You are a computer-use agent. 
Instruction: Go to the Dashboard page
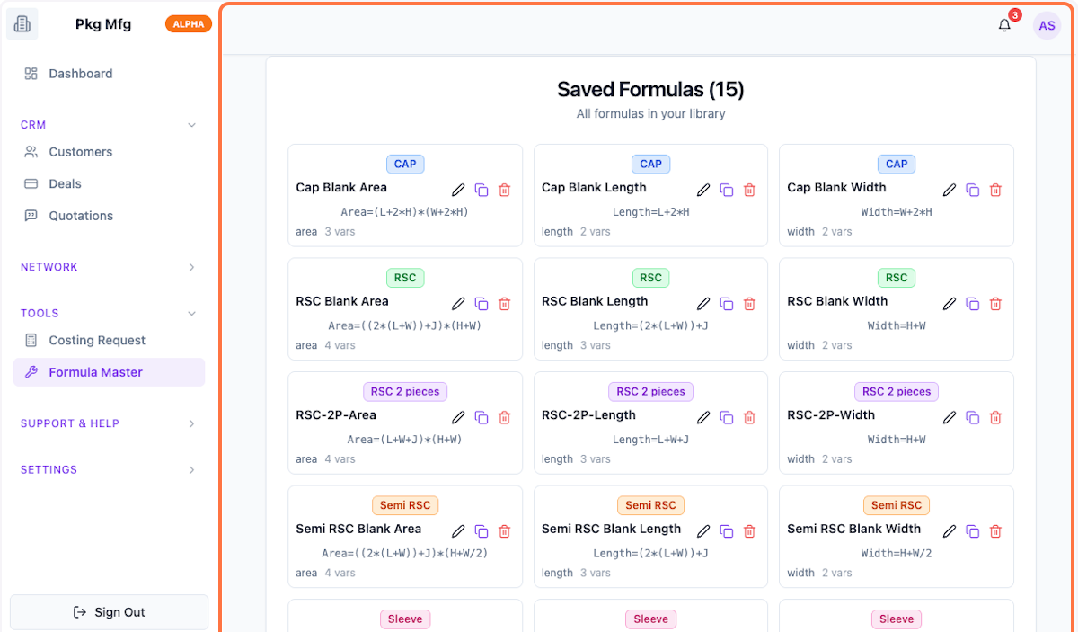coord(81,74)
